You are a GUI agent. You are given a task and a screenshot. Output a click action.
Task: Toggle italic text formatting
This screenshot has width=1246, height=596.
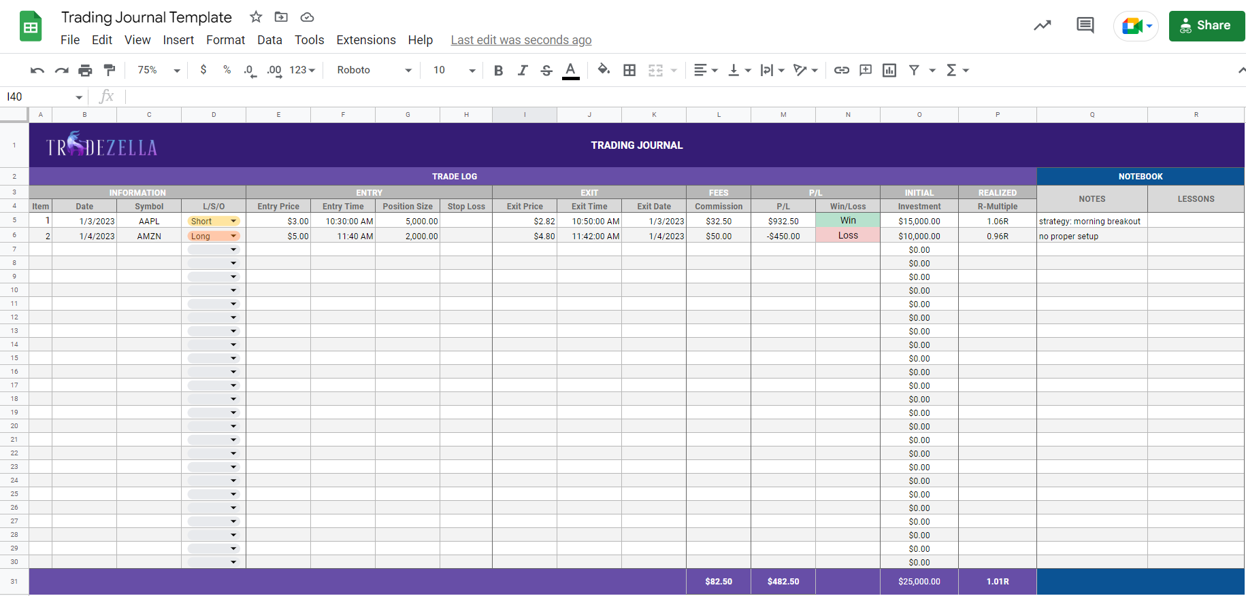pos(522,70)
